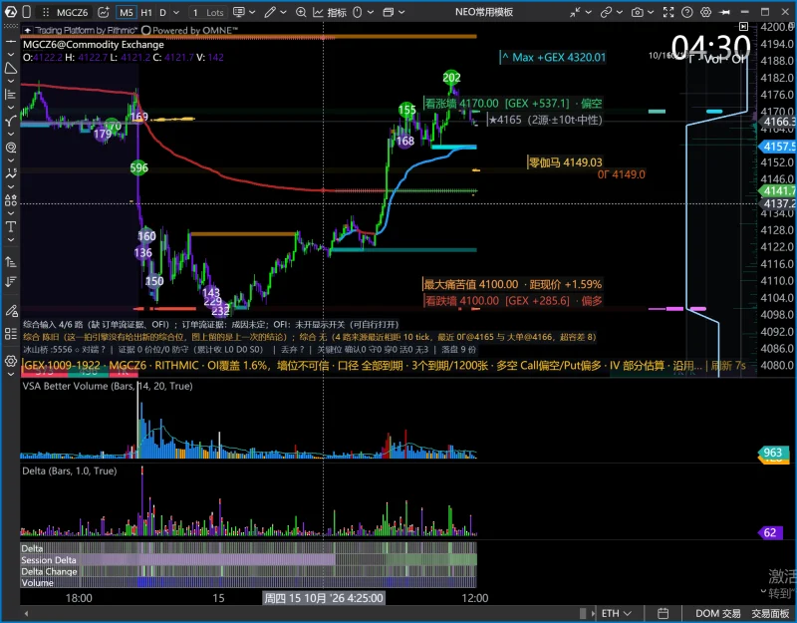797x623 pixels.
Task: Switch timeframe to H1
Action: coord(146,12)
